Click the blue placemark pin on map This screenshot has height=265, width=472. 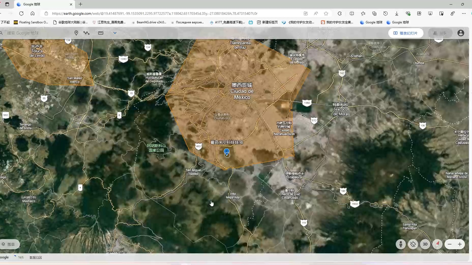[x=227, y=152]
